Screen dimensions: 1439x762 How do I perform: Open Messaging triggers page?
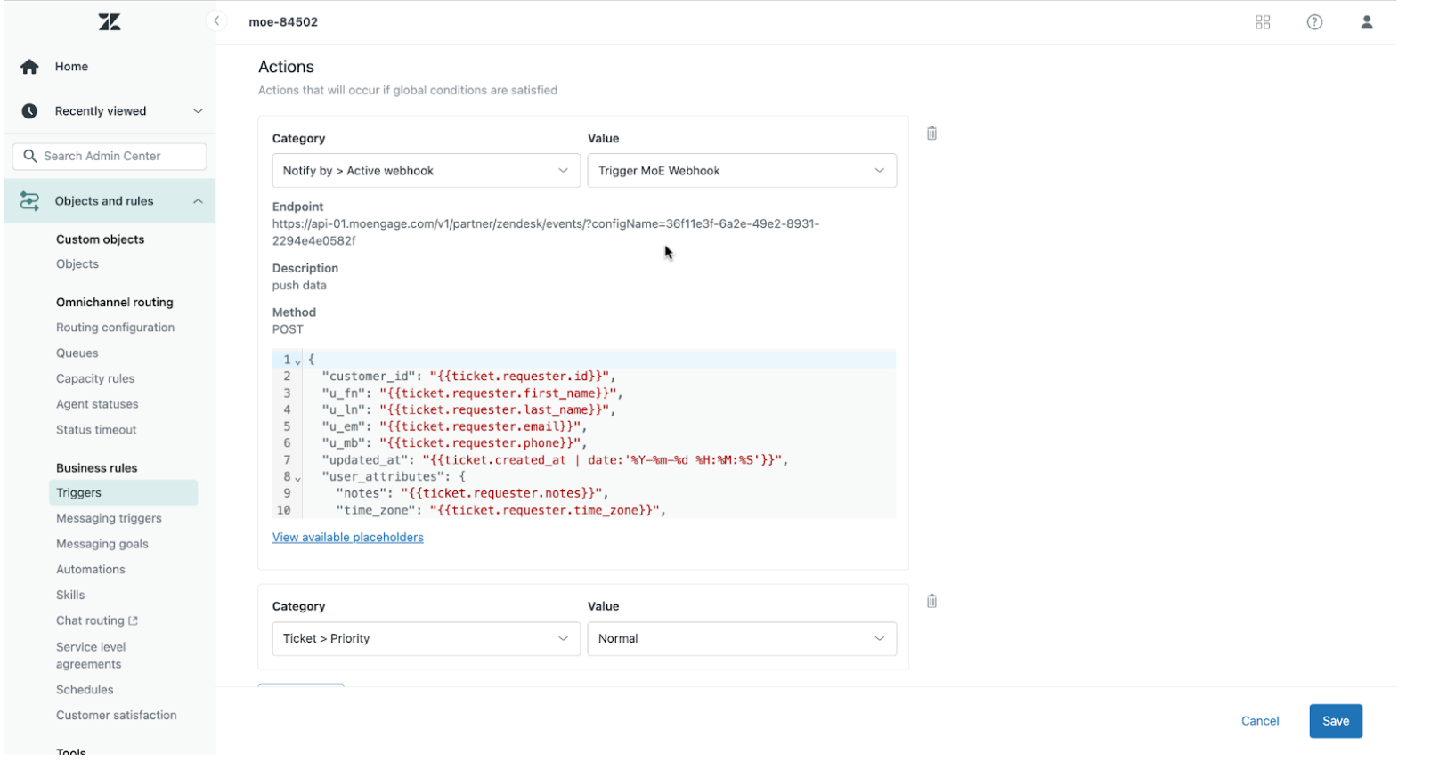[x=109, y=519]
